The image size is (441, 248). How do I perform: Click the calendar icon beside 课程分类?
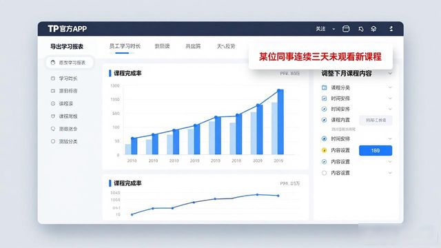coord(324,87)
